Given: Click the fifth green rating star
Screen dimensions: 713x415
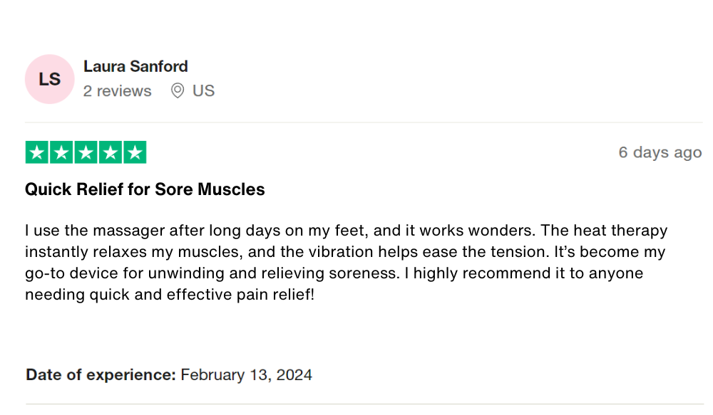Looking at the screenshot, I should (x=134, y=152).
